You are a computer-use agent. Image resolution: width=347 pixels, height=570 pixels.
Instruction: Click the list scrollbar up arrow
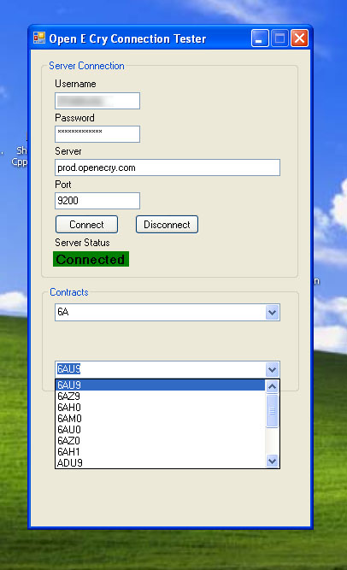(x=272, y=386)
